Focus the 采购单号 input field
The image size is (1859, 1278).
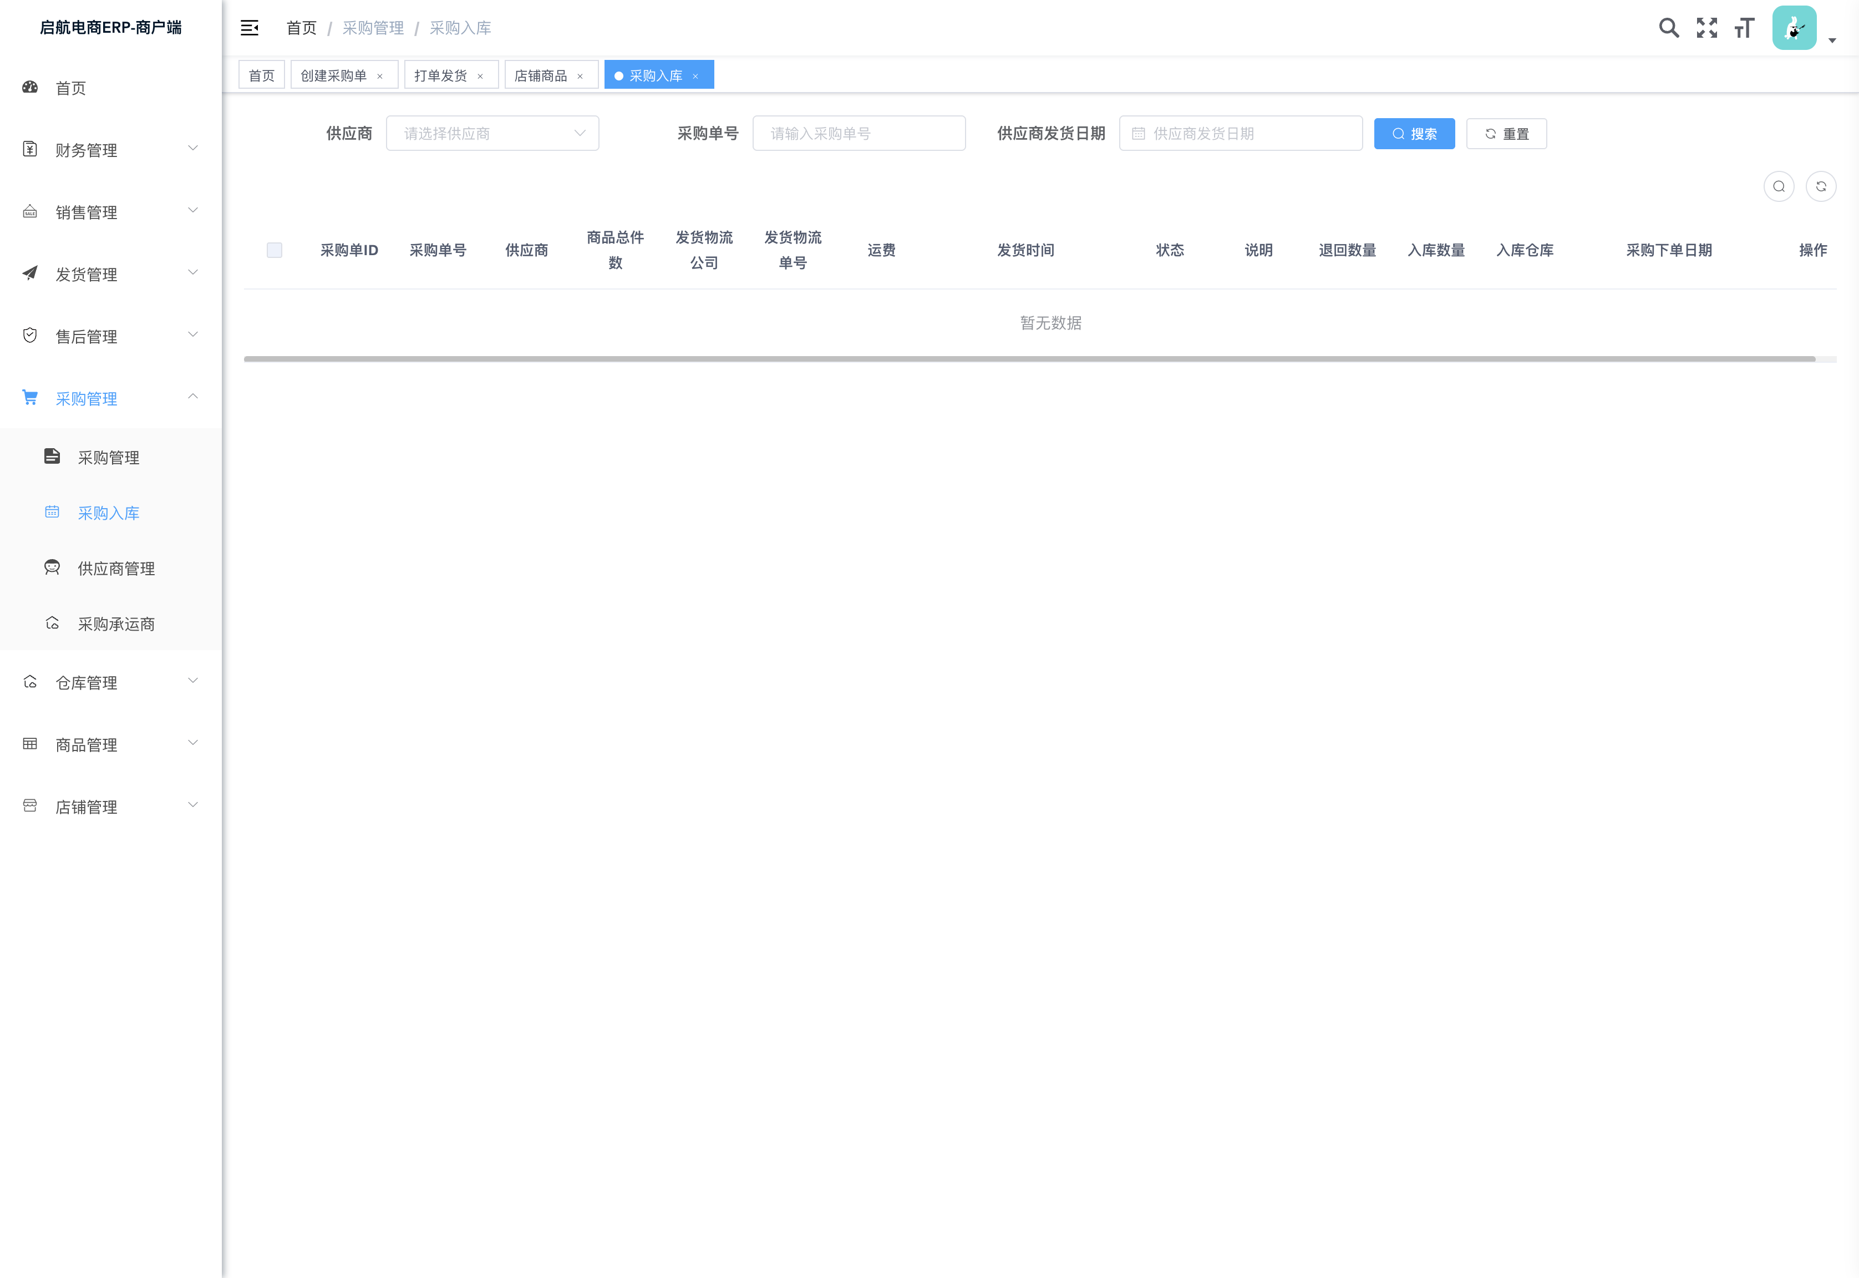tap(859, 133)
